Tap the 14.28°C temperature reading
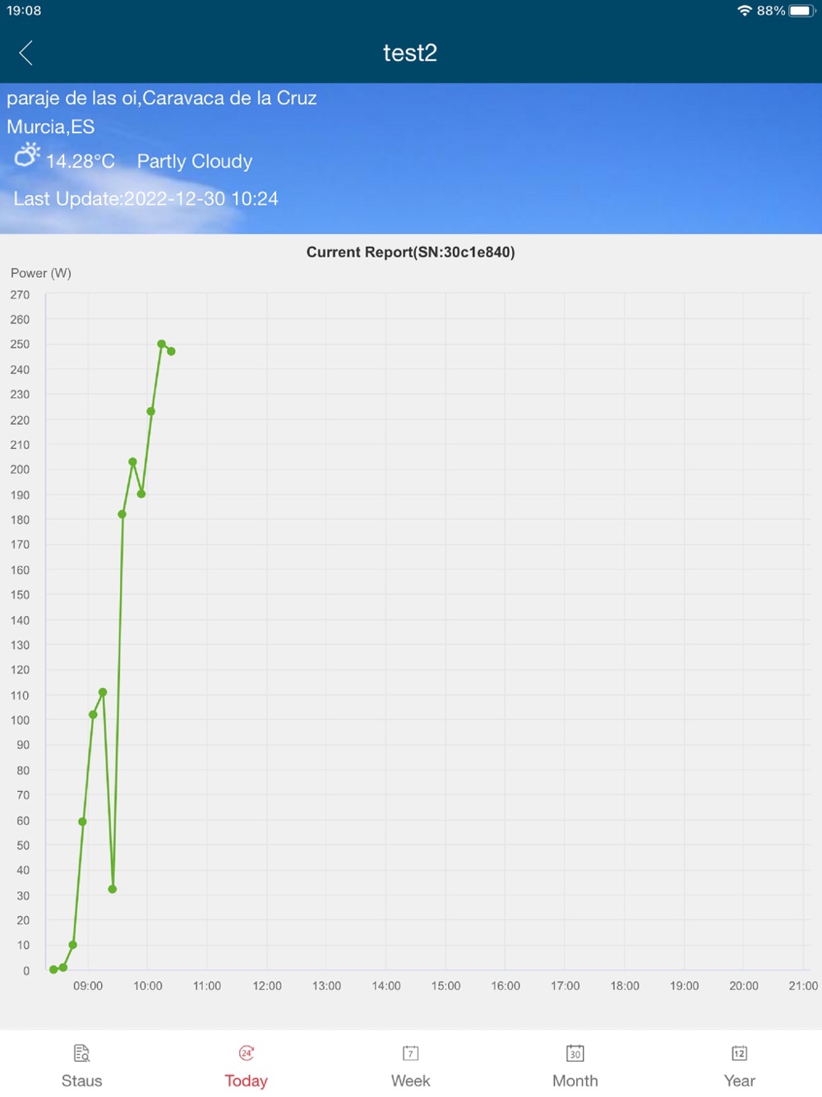Viewport: 822px width, 1097px height. coord(80,161)
